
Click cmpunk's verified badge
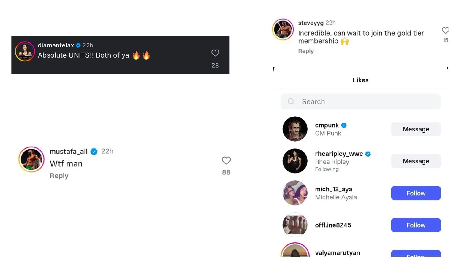[x=344, y=125]
